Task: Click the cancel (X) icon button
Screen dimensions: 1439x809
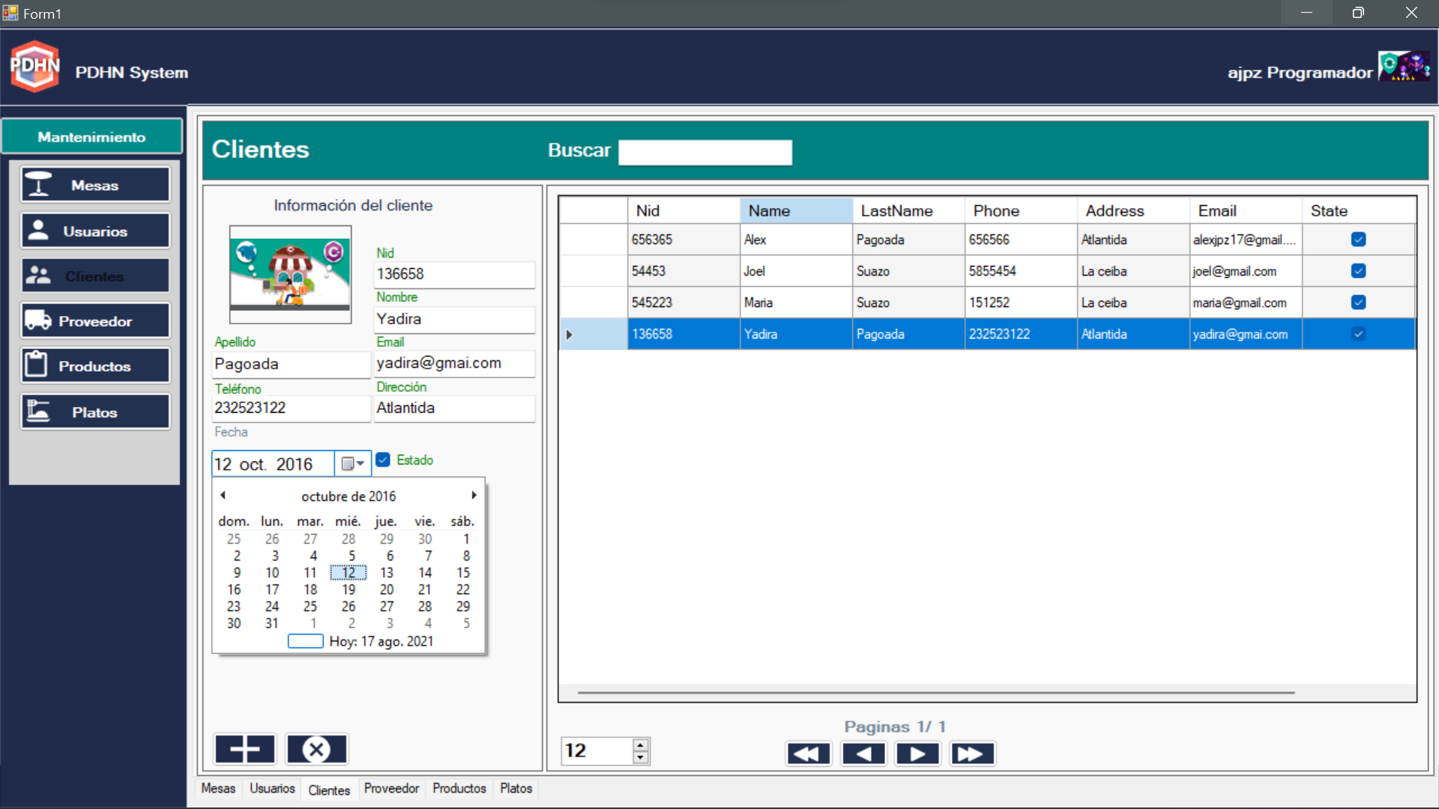Action: click(316, 748)
